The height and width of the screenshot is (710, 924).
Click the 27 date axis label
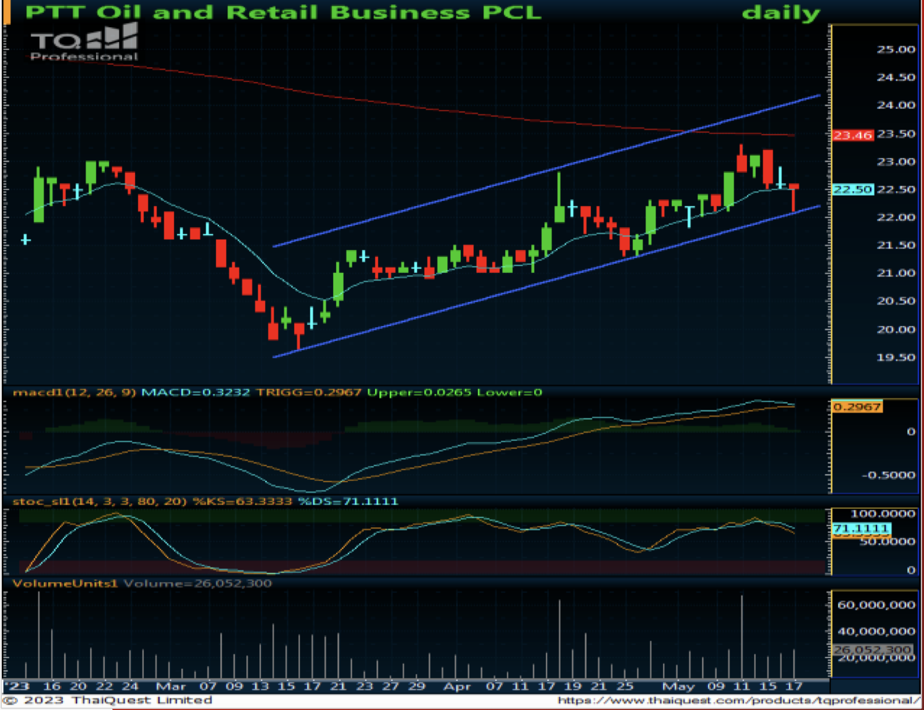click(x=391, y=687)
